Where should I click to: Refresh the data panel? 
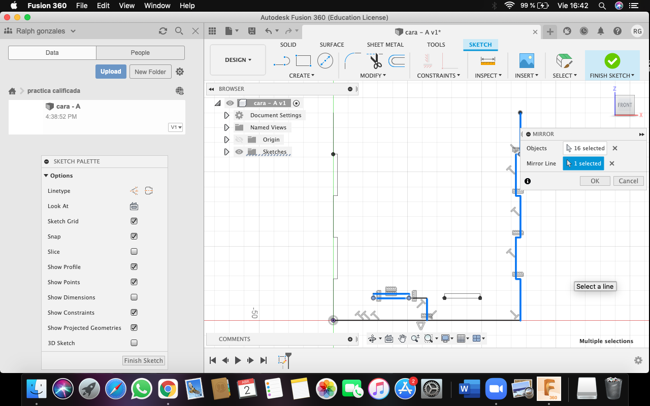(x=163, y=31)
